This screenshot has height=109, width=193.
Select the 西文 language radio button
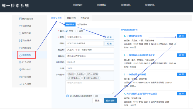tap(77, 31)
